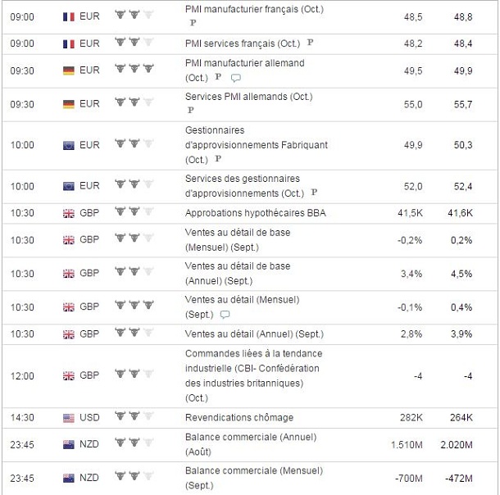Click the German flag on Services PMI allemands row
This screenshot has width=500, height=495.
(69, 103)
